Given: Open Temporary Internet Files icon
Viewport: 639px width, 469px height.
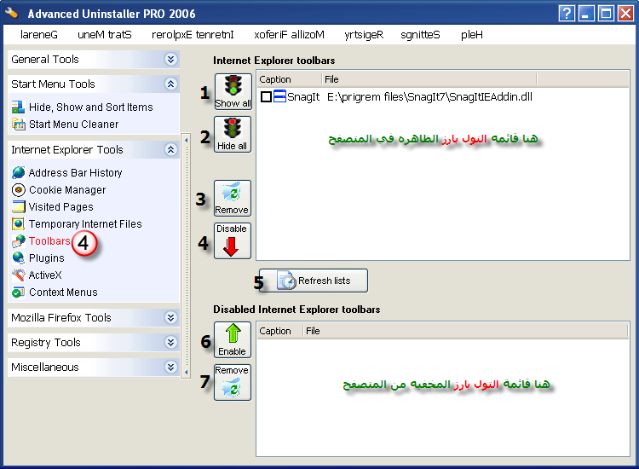Looking at the screenshot, I should pyautogui.click(x=19, y=224).
